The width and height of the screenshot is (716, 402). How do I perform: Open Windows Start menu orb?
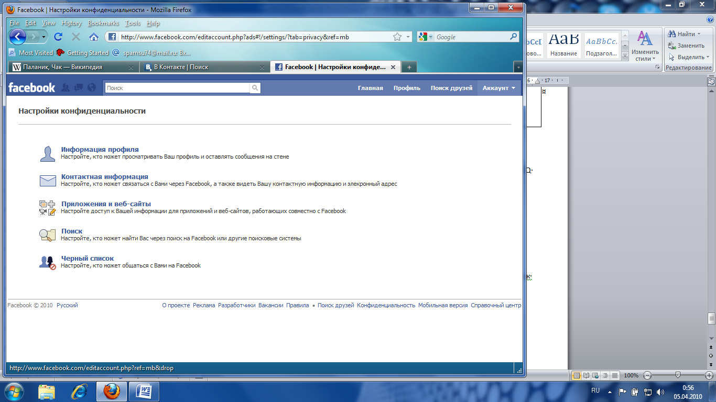(14, 391)
